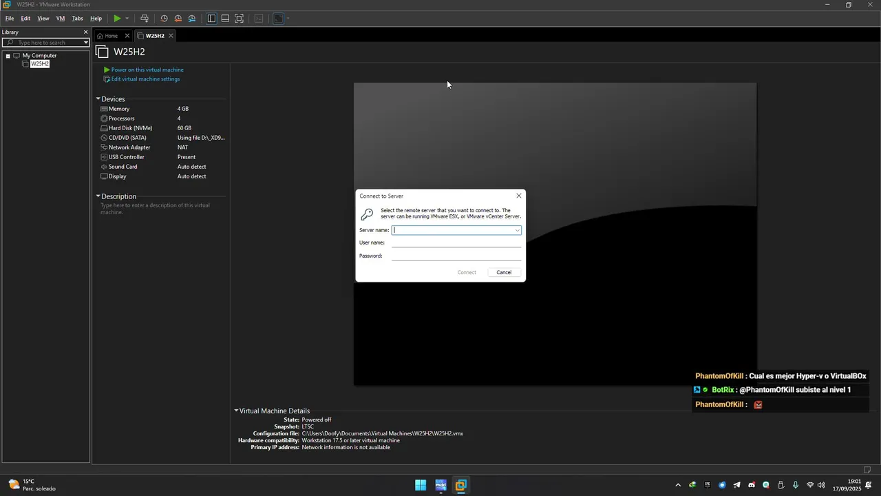Click the Password field in dialog
The image size is (881, 496).
456,256
